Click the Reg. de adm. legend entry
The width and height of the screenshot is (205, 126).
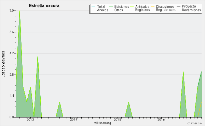(x=163, y=10)
